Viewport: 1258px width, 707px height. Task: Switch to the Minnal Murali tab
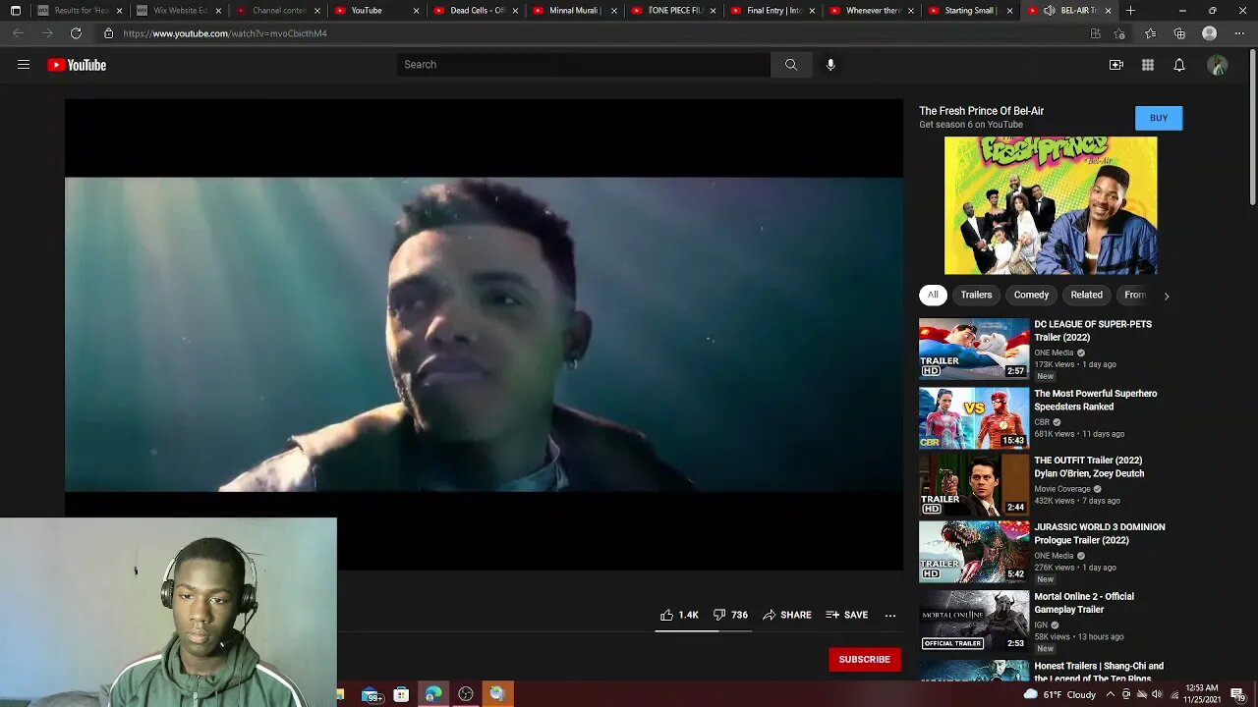(574, 11)
